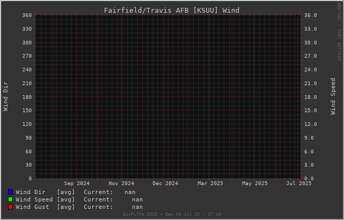This screenshot has height=220, width=344.
Task: Click the Wind Speed [avg] legend label
Action: [x=45, y=199]
